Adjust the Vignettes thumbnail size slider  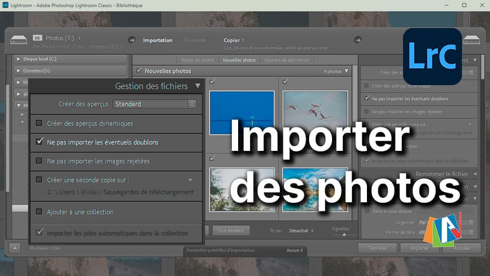point(343,234)
